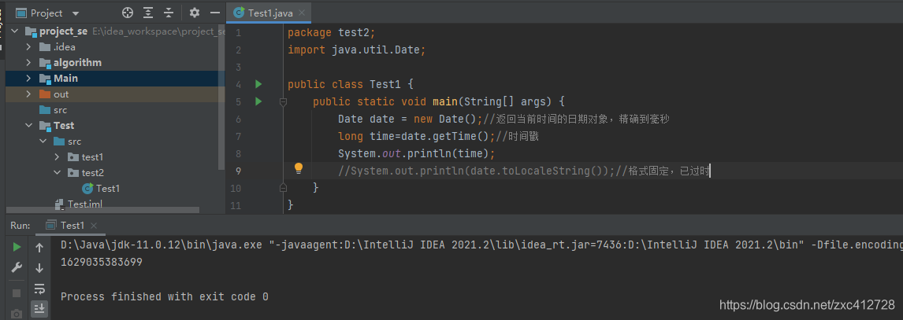Screen dimensions: 903x320
Task: Collapse the src folder under Test
Action: pos(43,141)
